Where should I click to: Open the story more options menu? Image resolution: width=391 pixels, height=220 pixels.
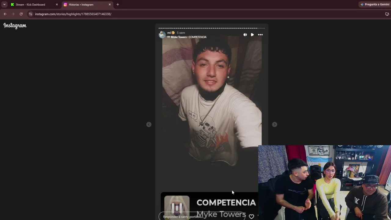[x=260, y=35]
